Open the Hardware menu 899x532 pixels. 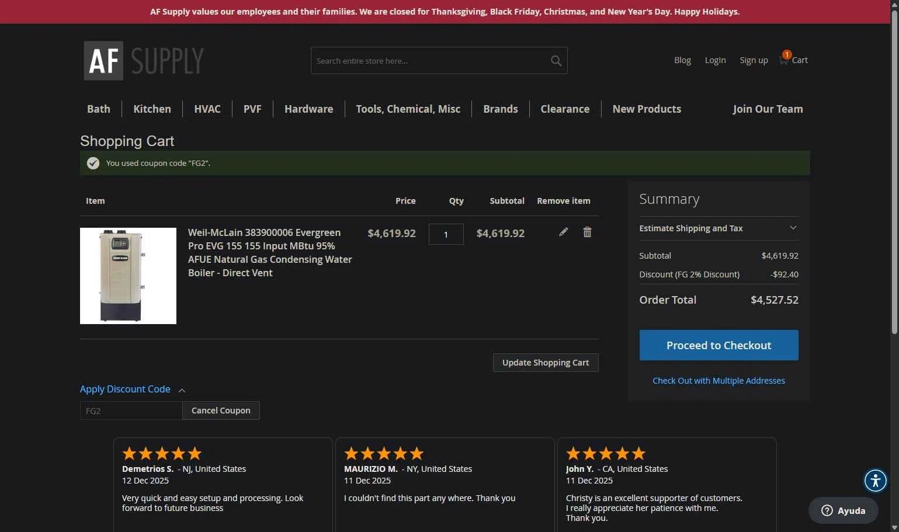308,109
